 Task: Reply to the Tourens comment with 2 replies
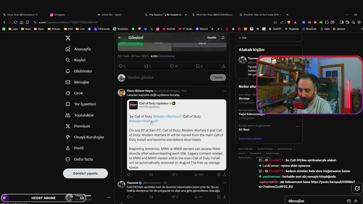pos(130,197)
